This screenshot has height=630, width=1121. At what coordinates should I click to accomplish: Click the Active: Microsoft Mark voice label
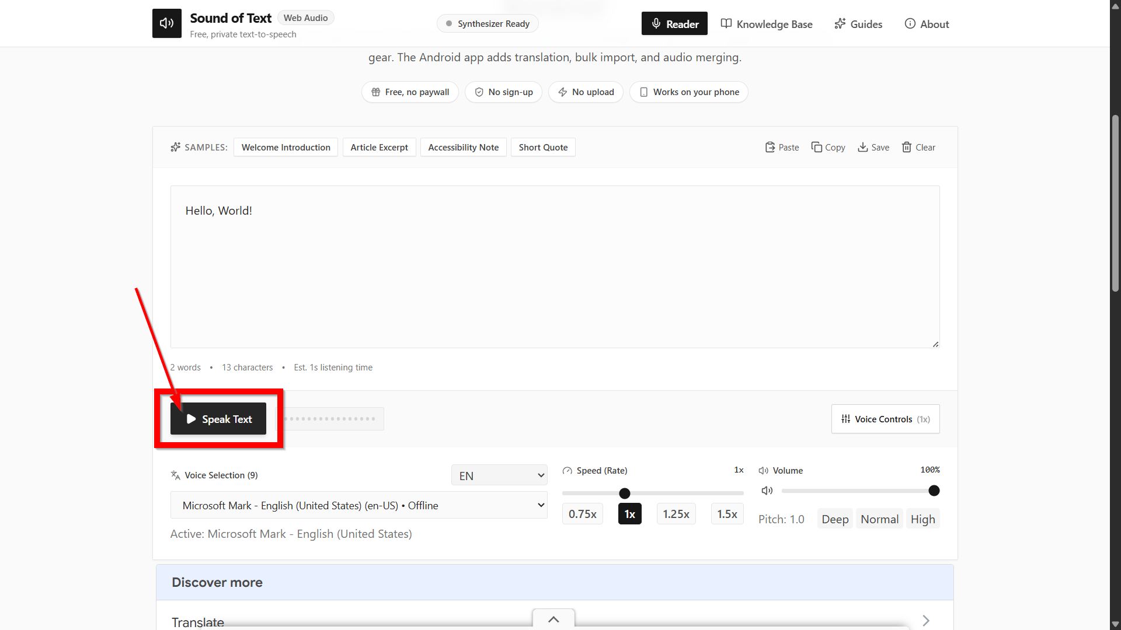tap(291, 534)
